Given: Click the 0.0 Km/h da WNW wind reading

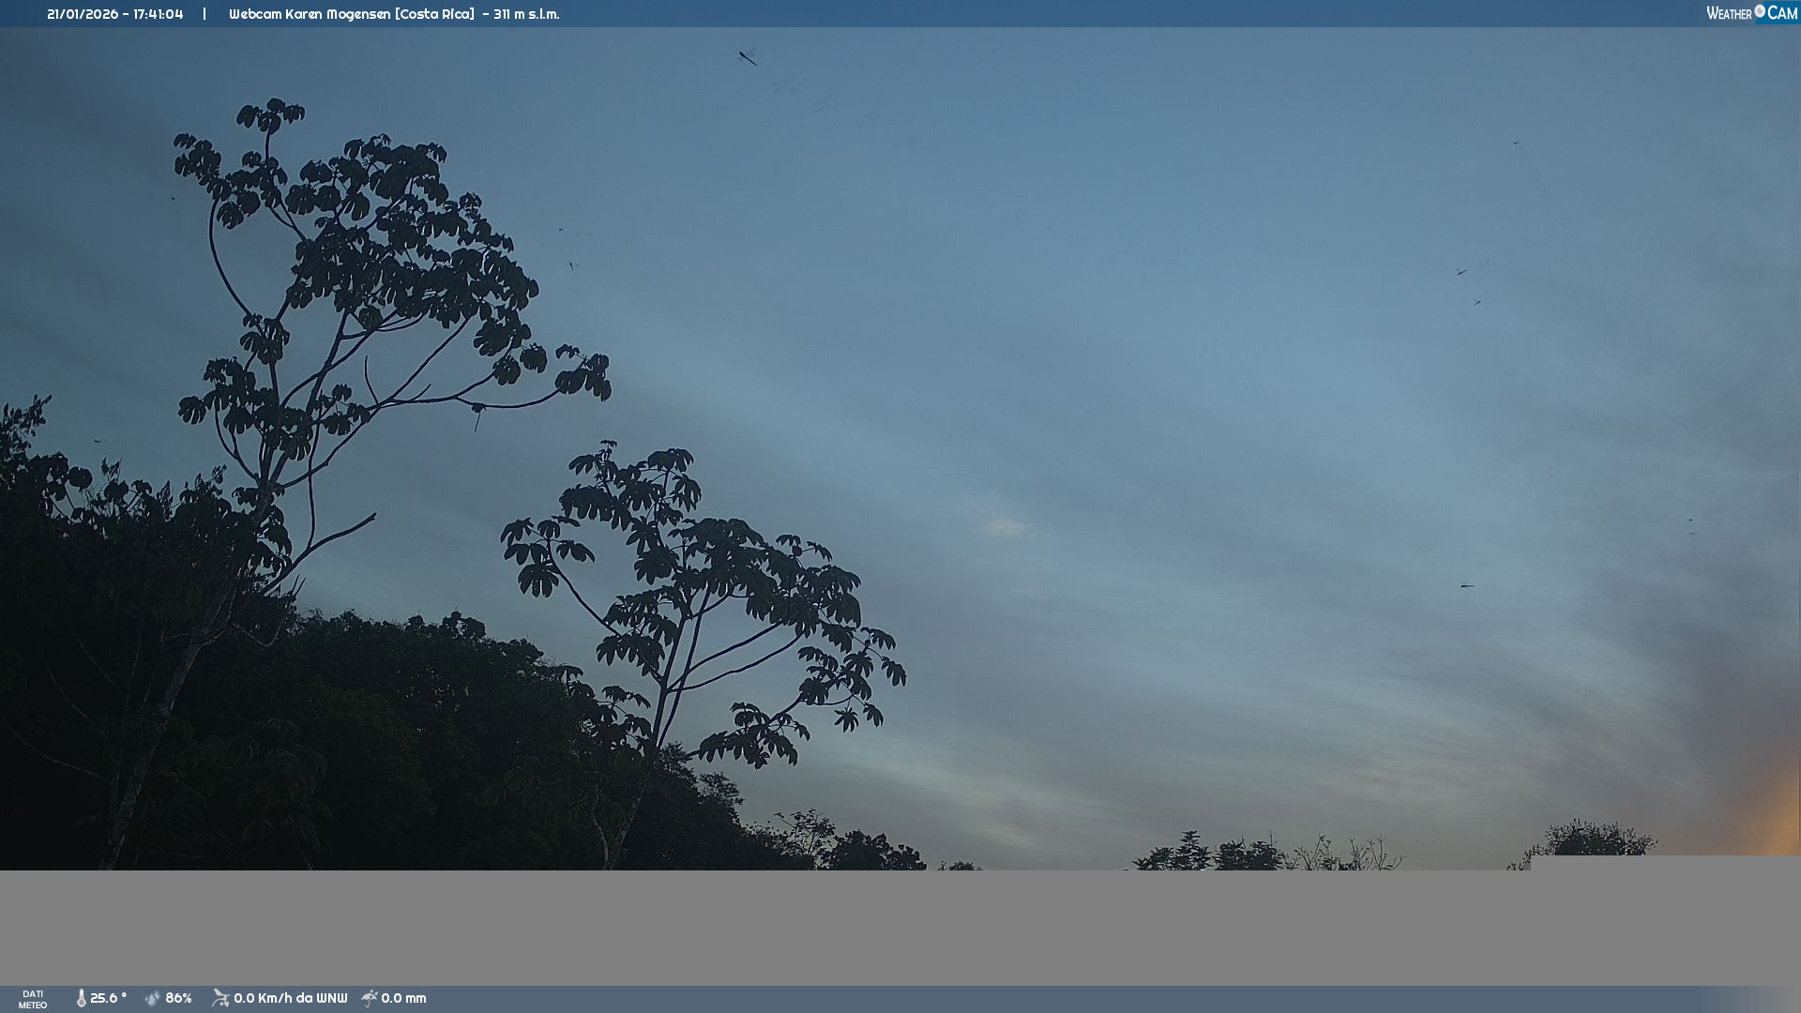Looking at the screenshot, I should (290, 998).
